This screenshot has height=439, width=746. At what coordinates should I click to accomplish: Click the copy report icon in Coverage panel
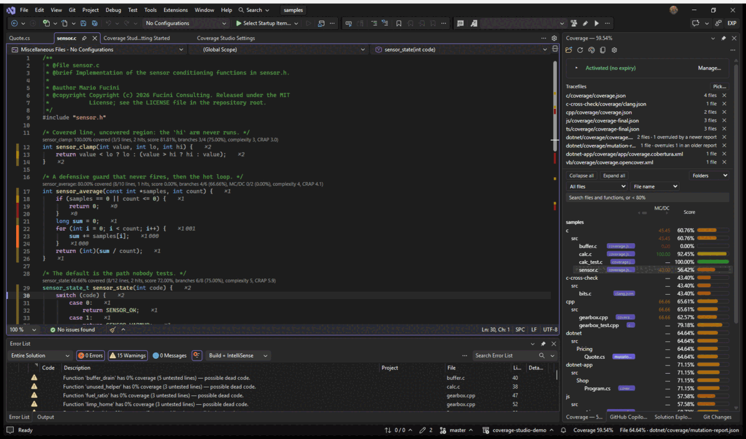pos(602,50)
